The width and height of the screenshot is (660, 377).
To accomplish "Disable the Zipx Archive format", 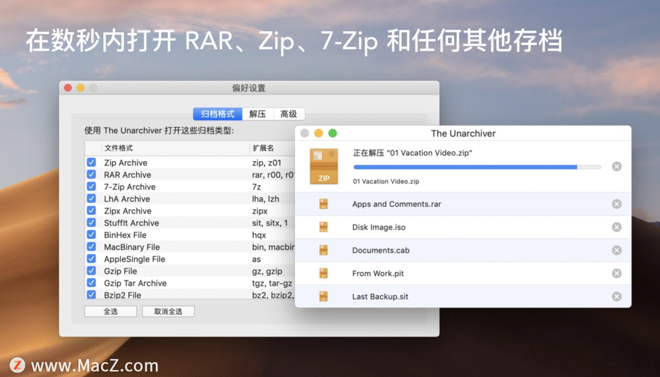I will (91, 210).
